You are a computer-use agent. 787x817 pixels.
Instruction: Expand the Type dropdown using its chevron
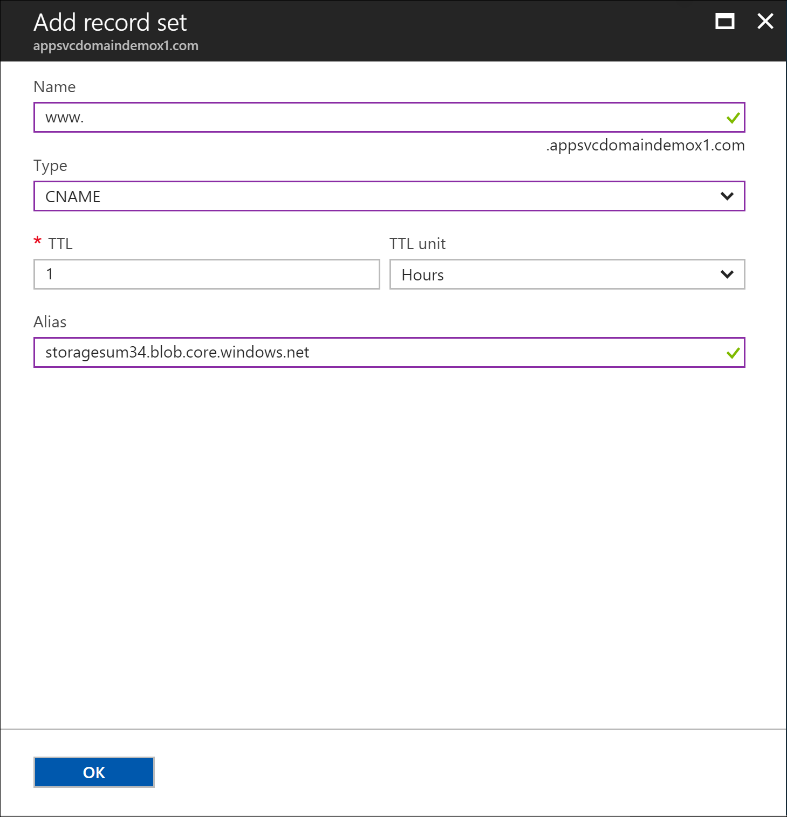[x=727, y=196]
